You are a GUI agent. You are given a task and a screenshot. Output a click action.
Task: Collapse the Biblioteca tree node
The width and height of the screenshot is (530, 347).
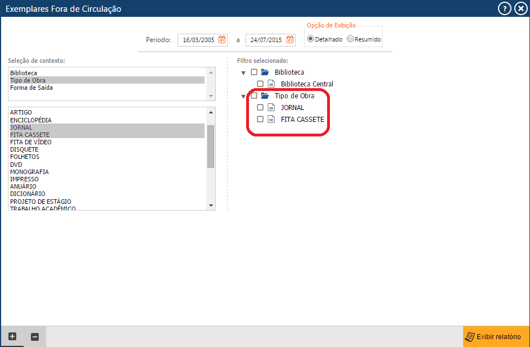point(243,73)
